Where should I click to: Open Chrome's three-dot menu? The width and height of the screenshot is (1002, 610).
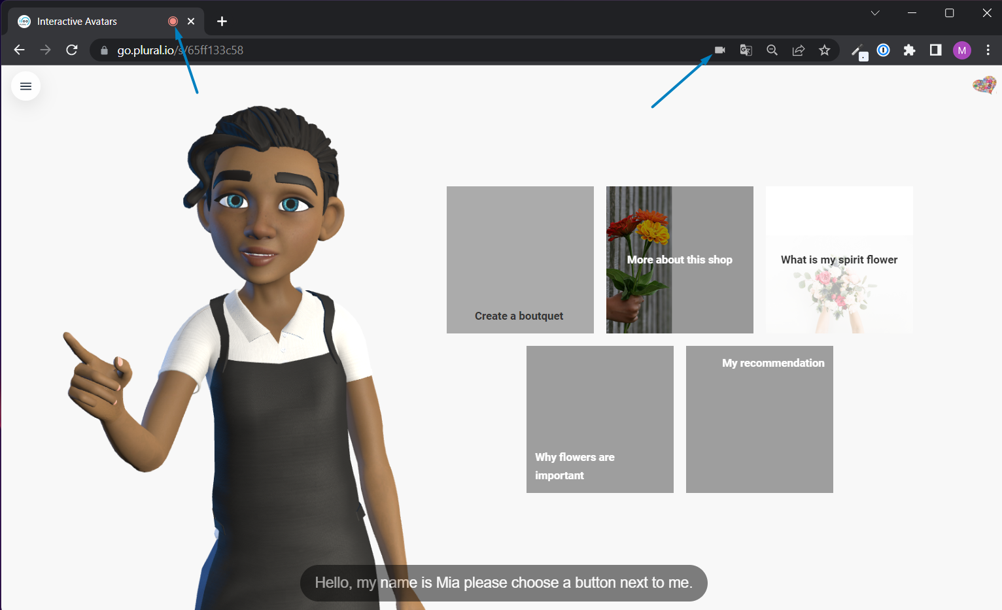[x=988, y=50]
